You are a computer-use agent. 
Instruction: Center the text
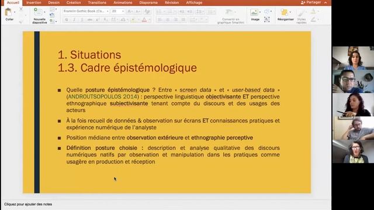(168, 20)
